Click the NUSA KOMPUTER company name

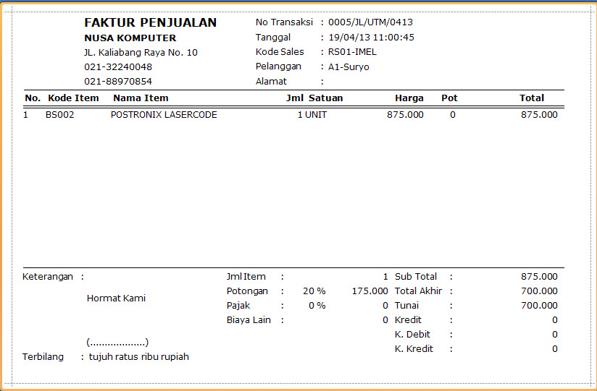click(x=130, y=38)
